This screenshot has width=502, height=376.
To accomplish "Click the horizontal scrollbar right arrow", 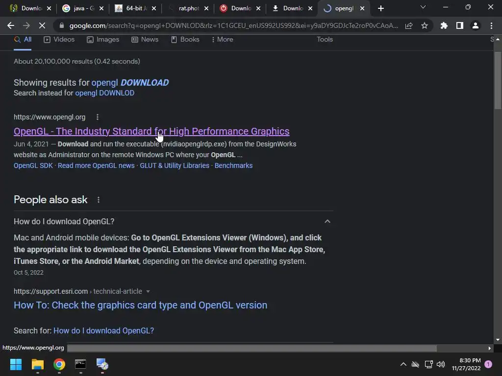I will click(x=490, y=348).
